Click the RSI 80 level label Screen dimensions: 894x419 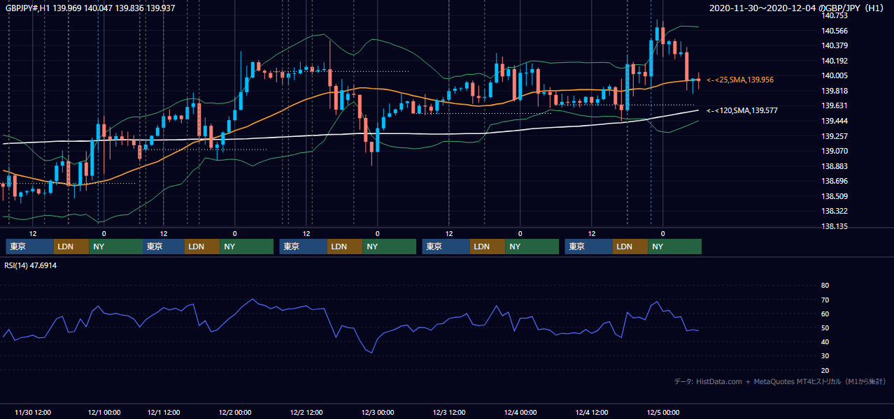(x=825, y=286)
